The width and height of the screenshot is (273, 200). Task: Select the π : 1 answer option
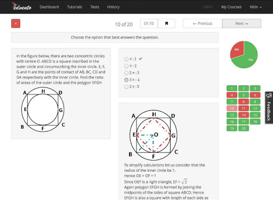click(126, 59)
